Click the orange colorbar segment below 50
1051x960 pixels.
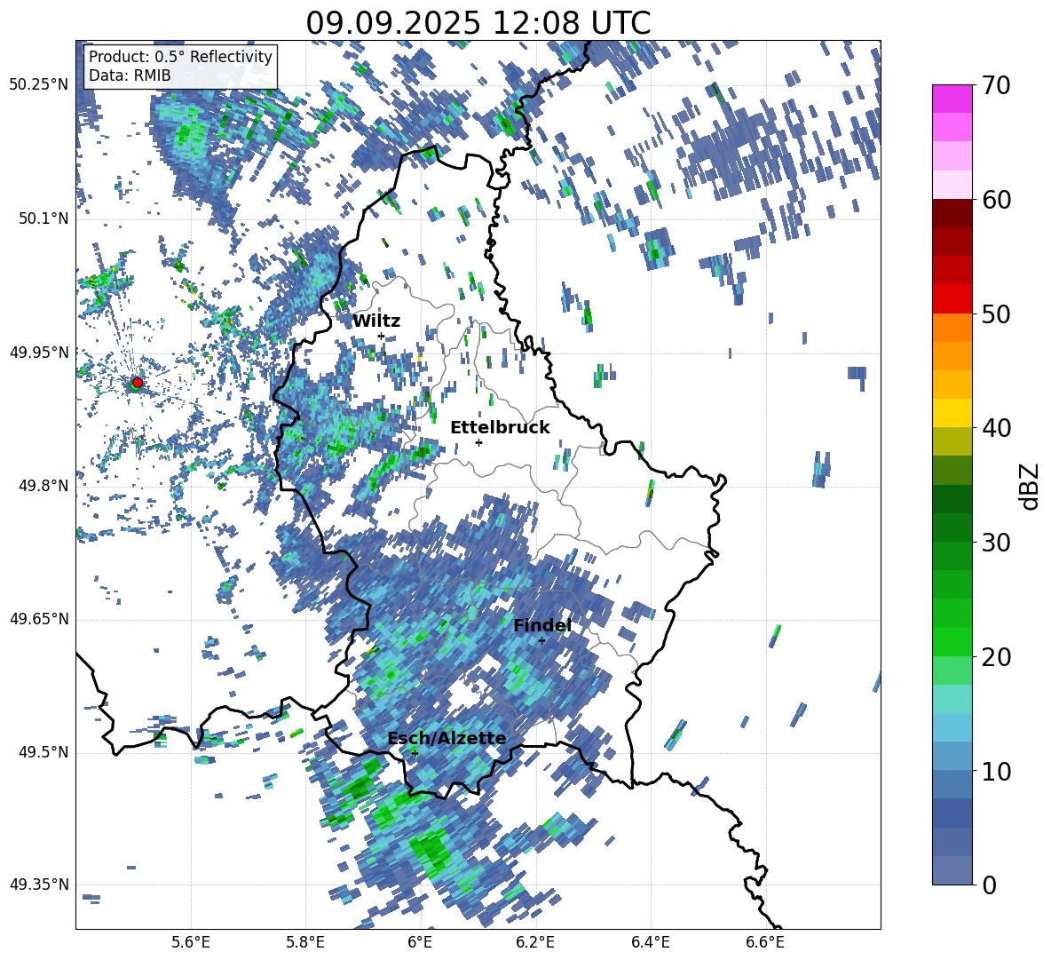coord(952,327)
